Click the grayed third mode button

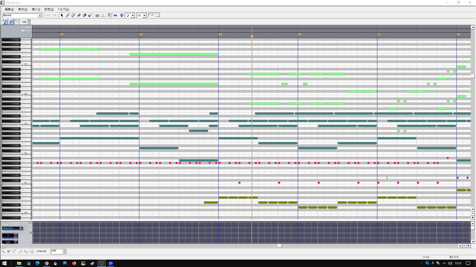coord(17,22)
